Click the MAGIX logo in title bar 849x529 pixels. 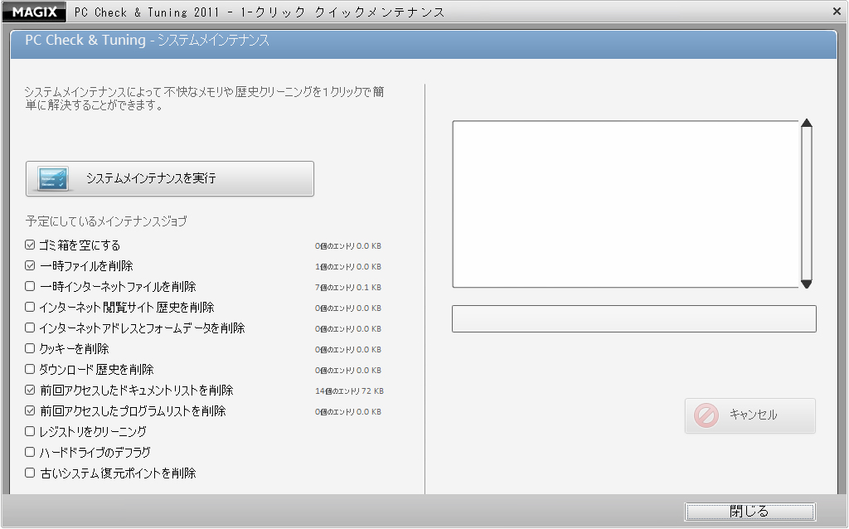click(x=34, y=12)
